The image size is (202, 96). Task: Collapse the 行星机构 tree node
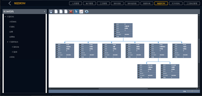coord(5,17)
